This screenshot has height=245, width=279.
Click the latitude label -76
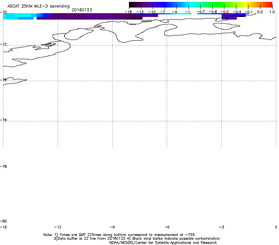3,120
